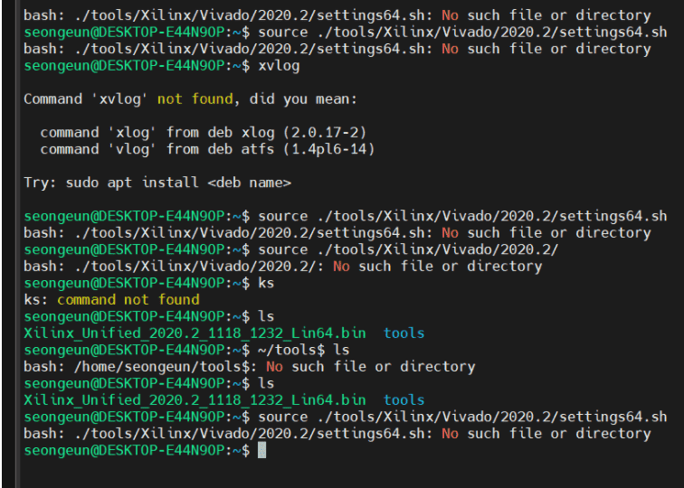This screenshot has width=684, height=488.
Task: Click the "Command 'xvlog' not found" message
Action: [x=128, y=99]
